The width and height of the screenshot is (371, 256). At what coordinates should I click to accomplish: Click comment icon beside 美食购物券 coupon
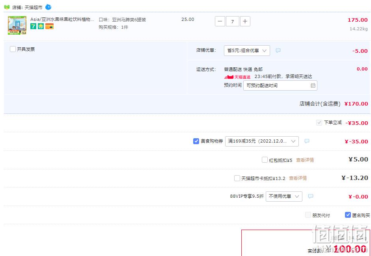(x=307, y=141)
